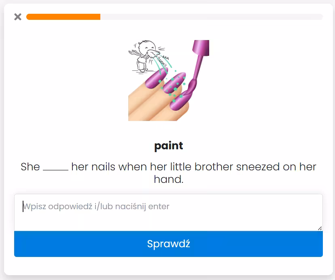Click the answer box resize handle

(x=320, y=228)
